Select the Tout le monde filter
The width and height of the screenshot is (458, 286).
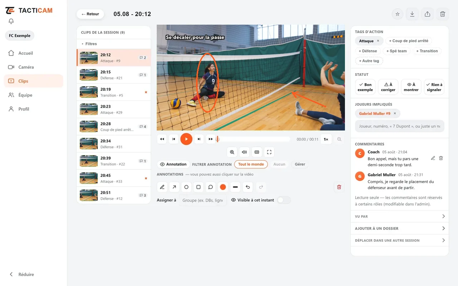point(251,164)
